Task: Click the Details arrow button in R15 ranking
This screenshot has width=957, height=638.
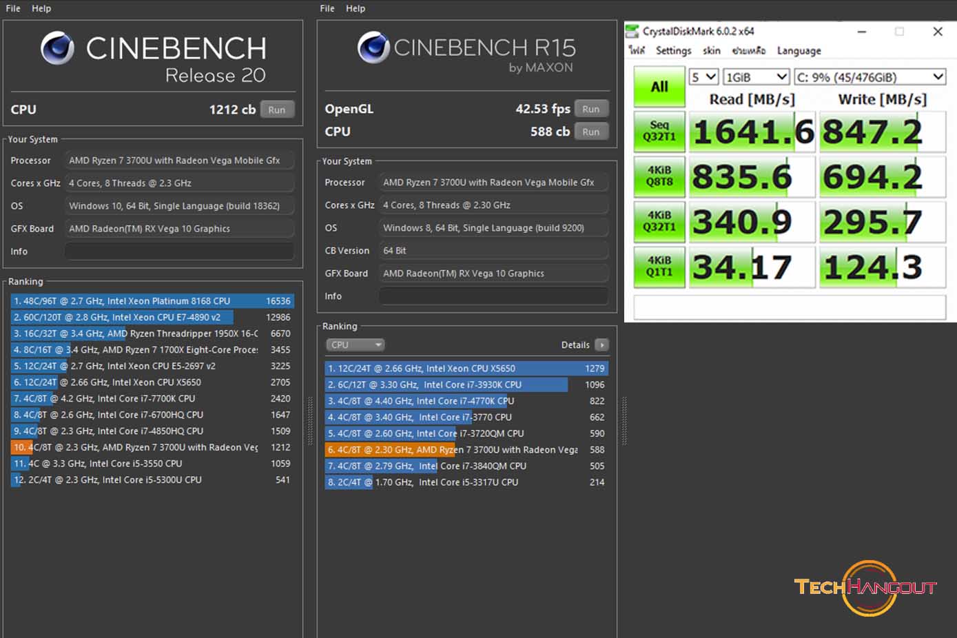Action: coord(601,344)
